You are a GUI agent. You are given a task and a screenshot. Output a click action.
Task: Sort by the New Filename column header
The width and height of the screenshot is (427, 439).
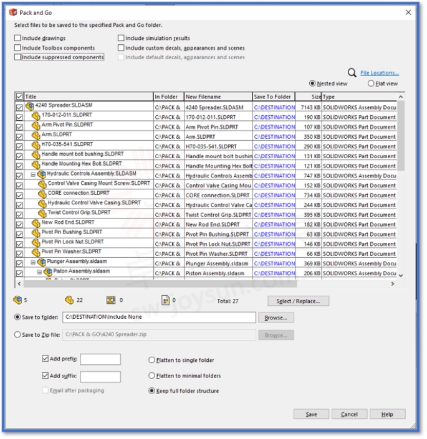pyautogui.click(x=218, y=97)
